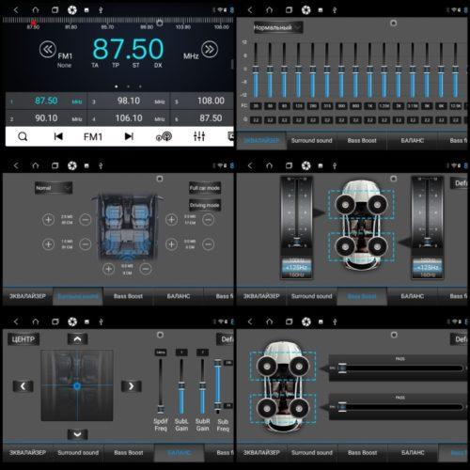Reset balance with the ЦЕНТР button
The image size is (470, 470).
(23, 339)
